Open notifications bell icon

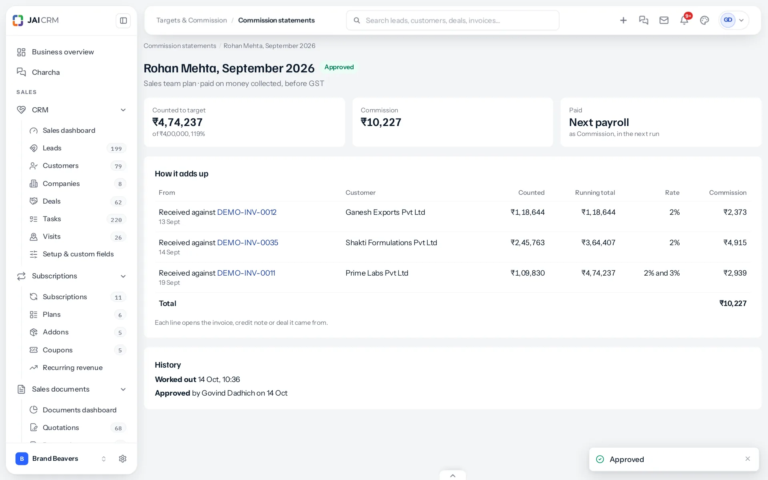[684, 20]
